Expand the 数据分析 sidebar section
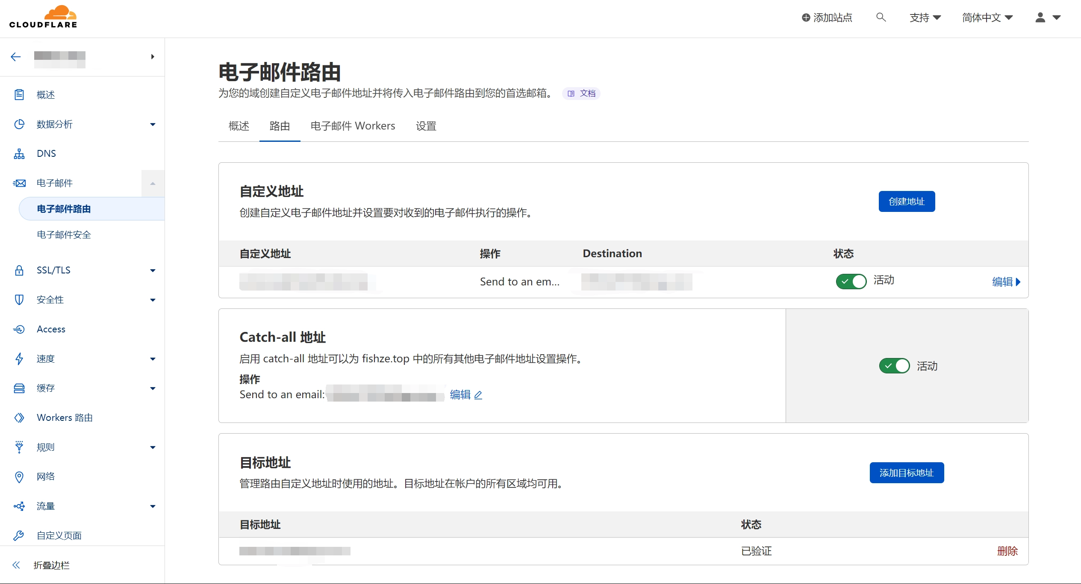This screenshot has width=1081, height=584. coord(153,125)
